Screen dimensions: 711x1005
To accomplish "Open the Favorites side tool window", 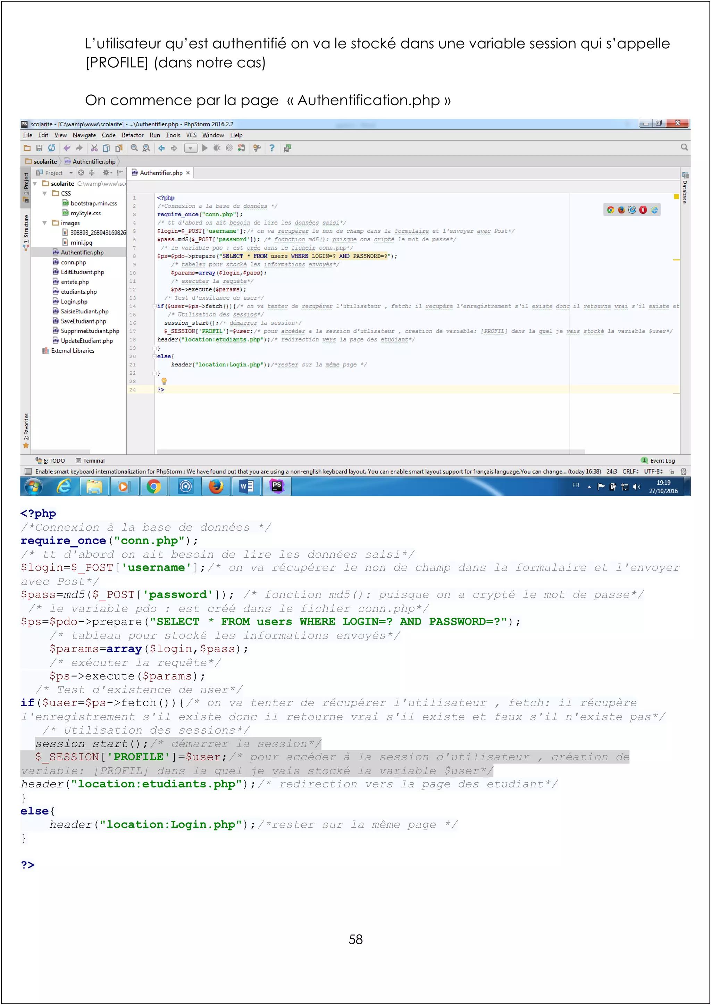I will click(x=26, y=431).
